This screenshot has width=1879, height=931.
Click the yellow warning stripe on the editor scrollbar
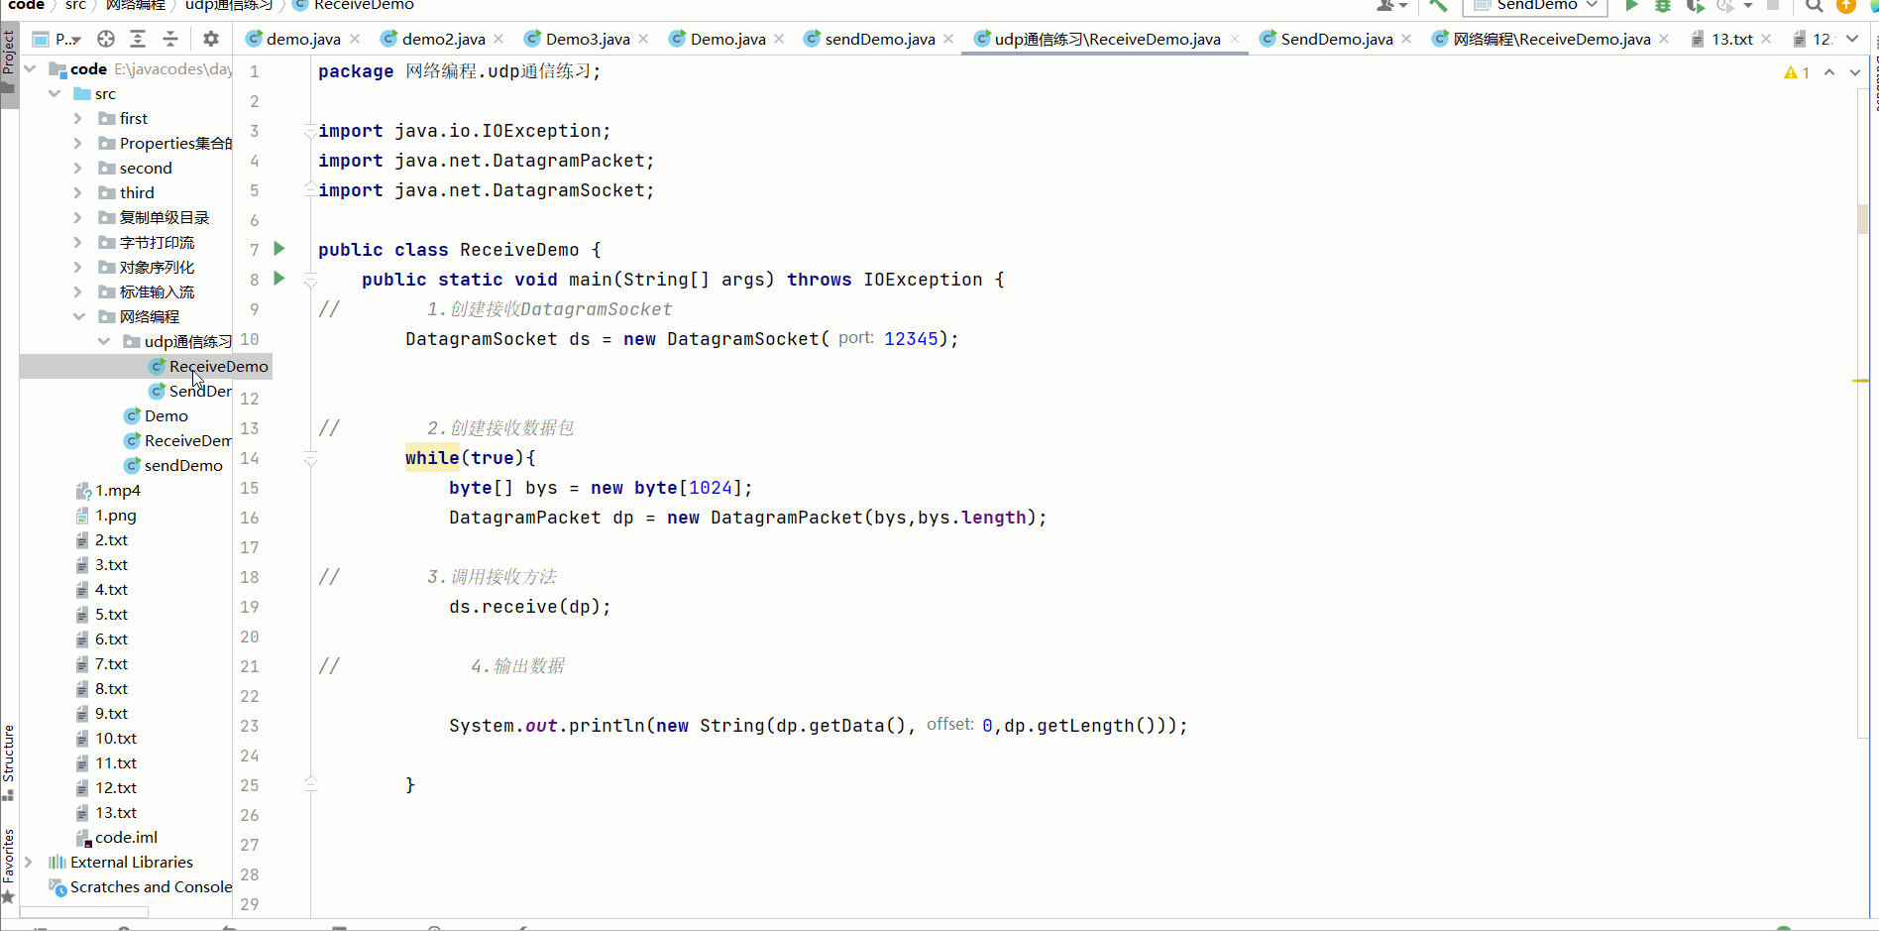(1860, 381)
